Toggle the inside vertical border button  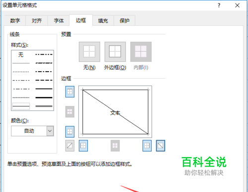(115, 146)
